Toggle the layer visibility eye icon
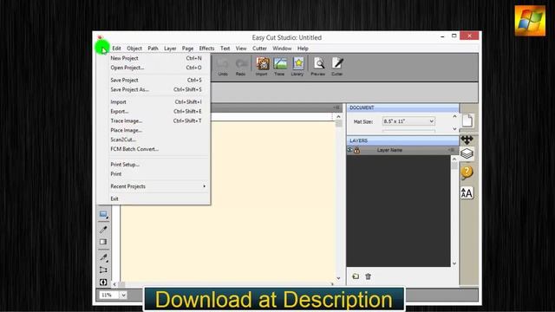The width and height of the screenshot is (555, 312). click(349, 150)
